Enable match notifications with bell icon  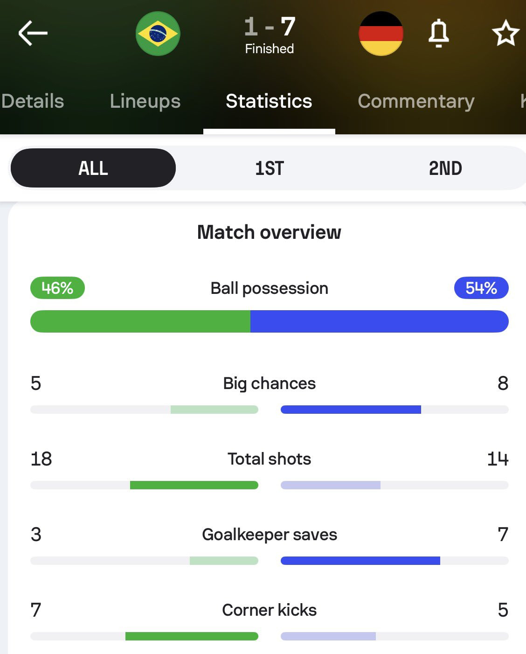point(439,34)
